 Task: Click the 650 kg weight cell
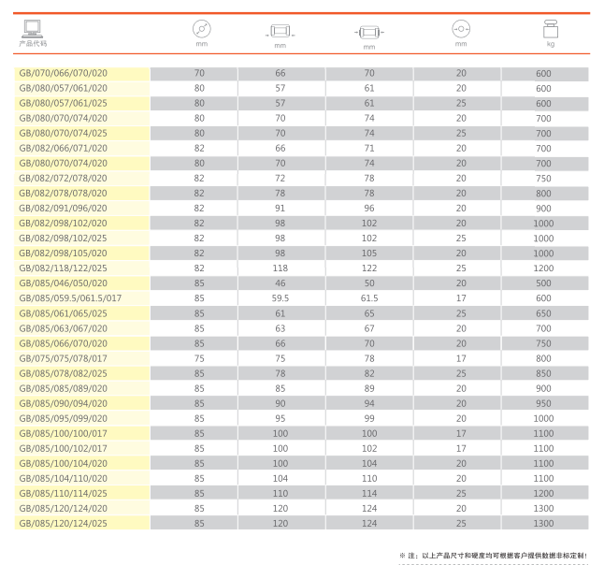click(544, 312)
